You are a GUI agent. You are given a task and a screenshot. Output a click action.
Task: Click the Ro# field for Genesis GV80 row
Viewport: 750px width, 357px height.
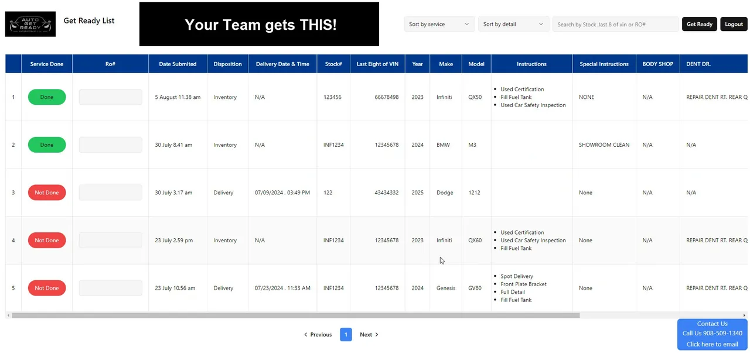point(110,288)
